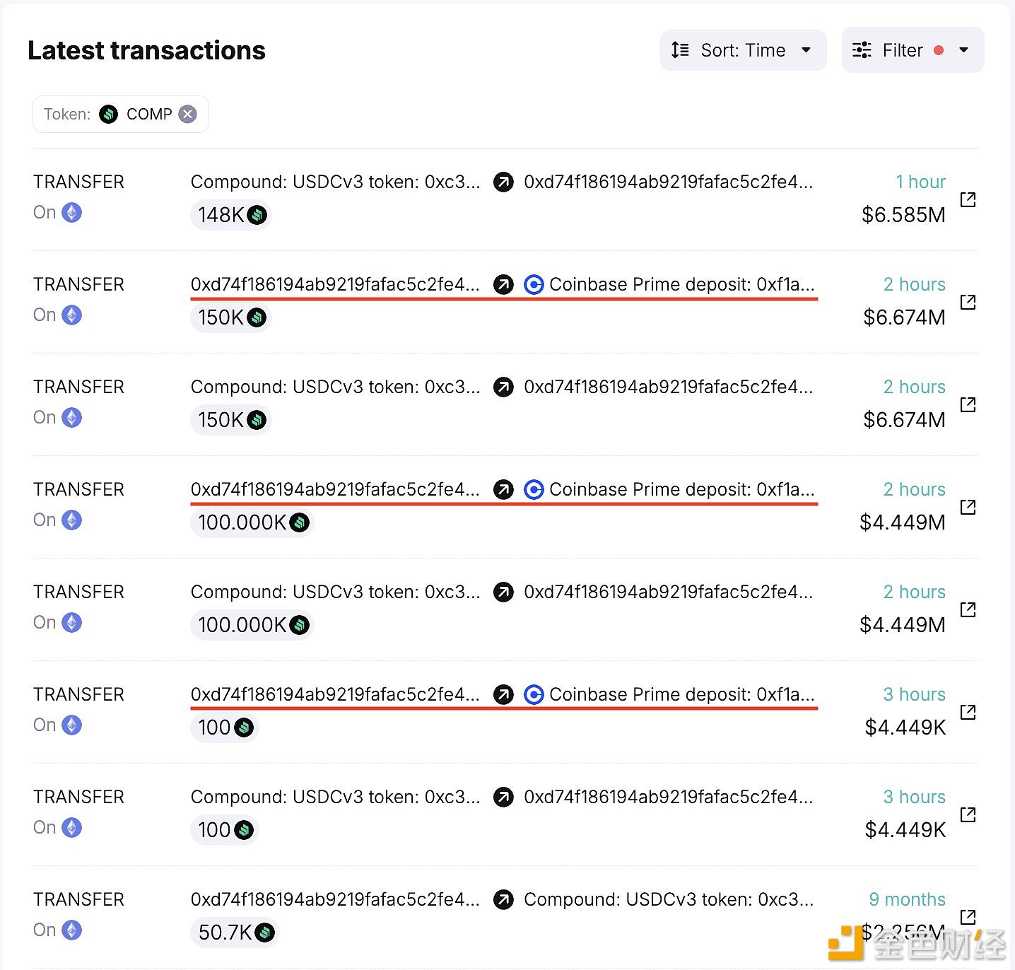This screenshot has height=970, width=1015.
Task: Click the Ethereum chain icon in first row
Action: tap(71, 212)
